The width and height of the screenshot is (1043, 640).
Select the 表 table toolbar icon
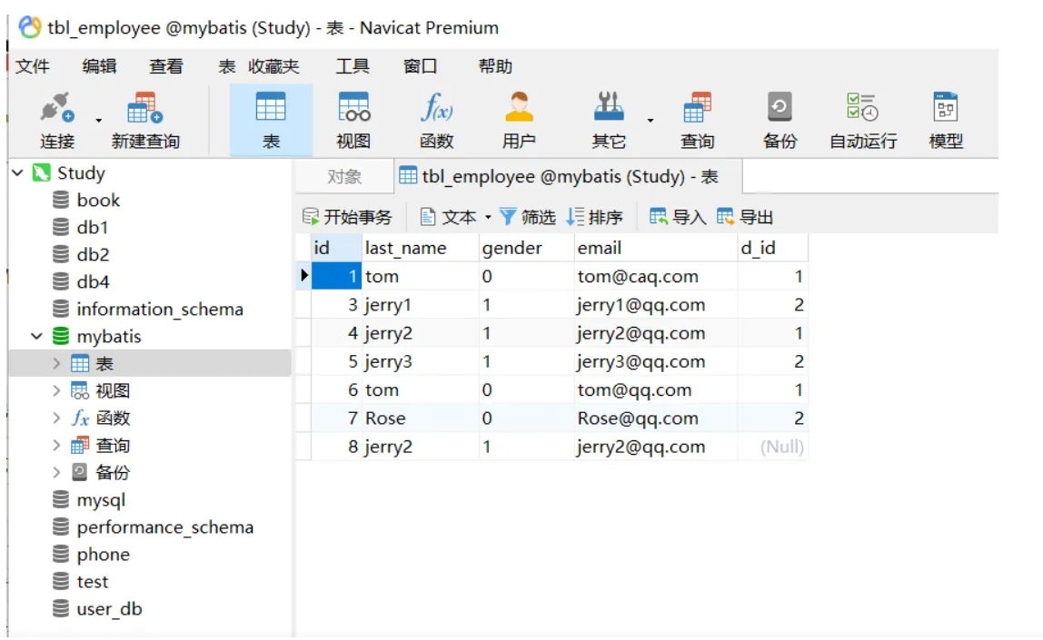click(271, 121)
